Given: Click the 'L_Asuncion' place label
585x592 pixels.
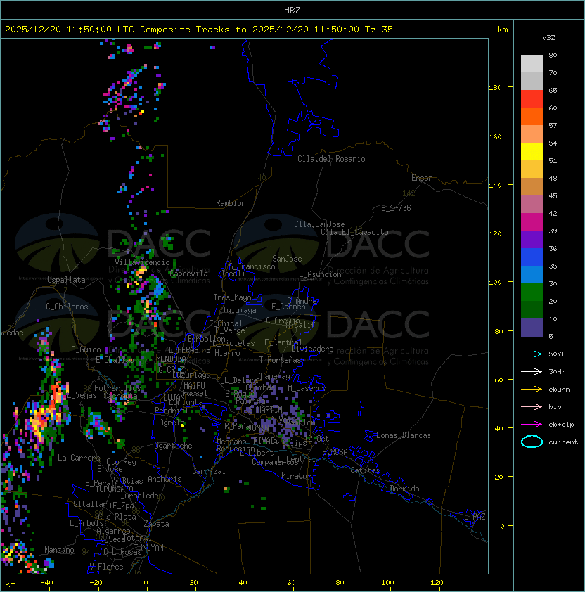Looking at the screenshot, I should 320,274.
